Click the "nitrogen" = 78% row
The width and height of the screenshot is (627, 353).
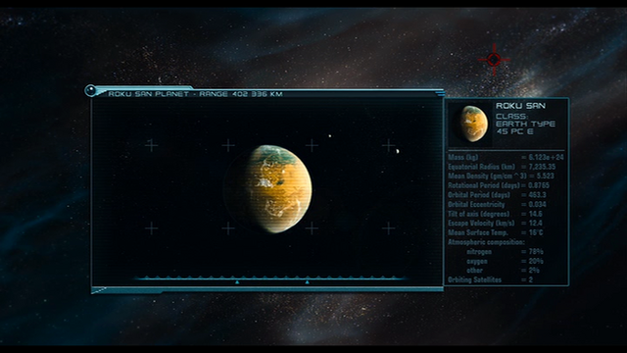point(505,252)
